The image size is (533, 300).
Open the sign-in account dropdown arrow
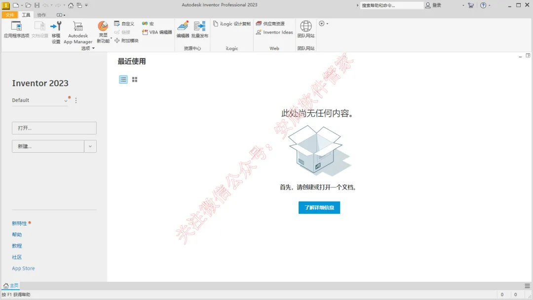pyautogui.click(x=463, y=5)
